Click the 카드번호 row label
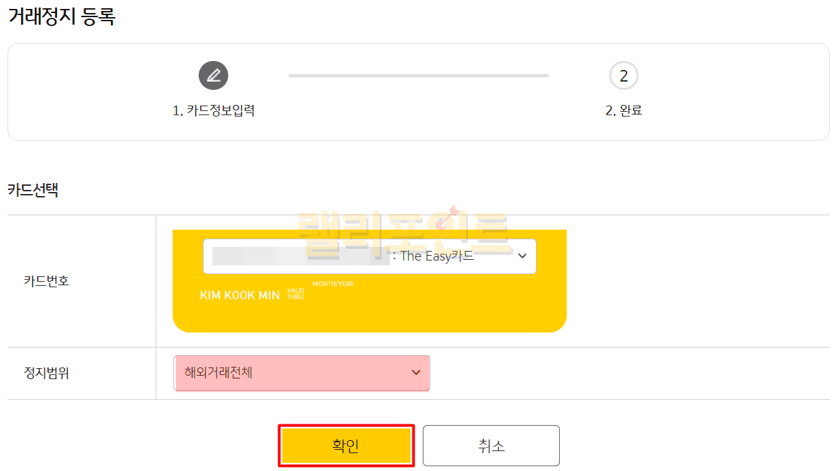Image resolution: width=836 pixels, height=471 pixels. [x=46, y=280]
